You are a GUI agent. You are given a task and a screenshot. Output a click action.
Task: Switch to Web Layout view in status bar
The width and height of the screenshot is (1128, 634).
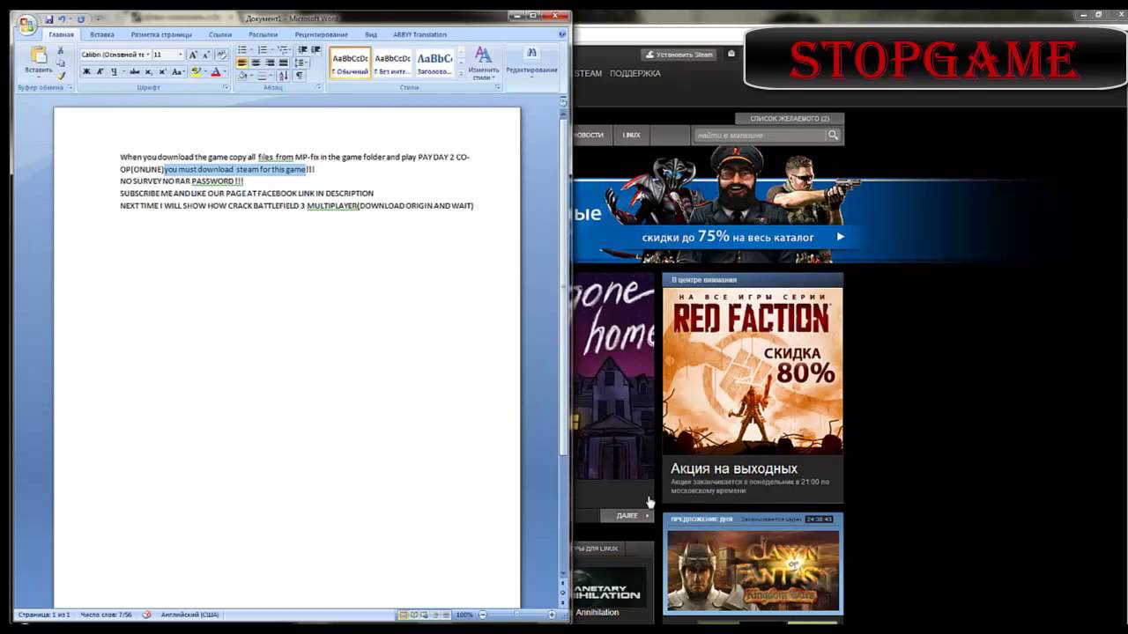click(424, 615)
